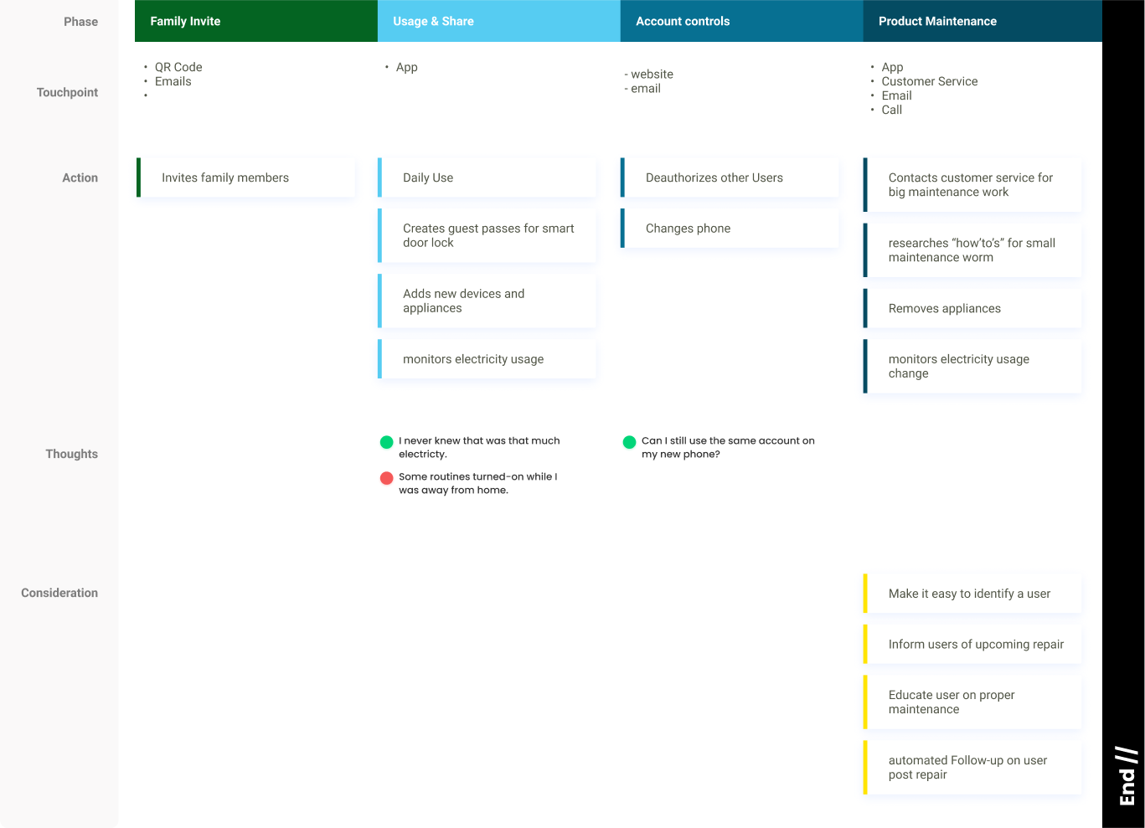Click the Adds new devices and appliances card
1145x828 pixels.
coord(487,301)
